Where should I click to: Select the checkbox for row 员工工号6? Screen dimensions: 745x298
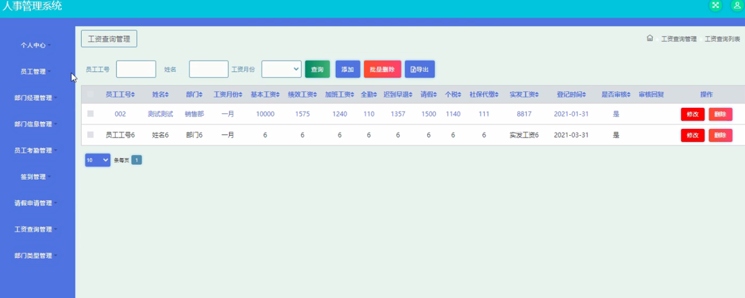[90, 135]
